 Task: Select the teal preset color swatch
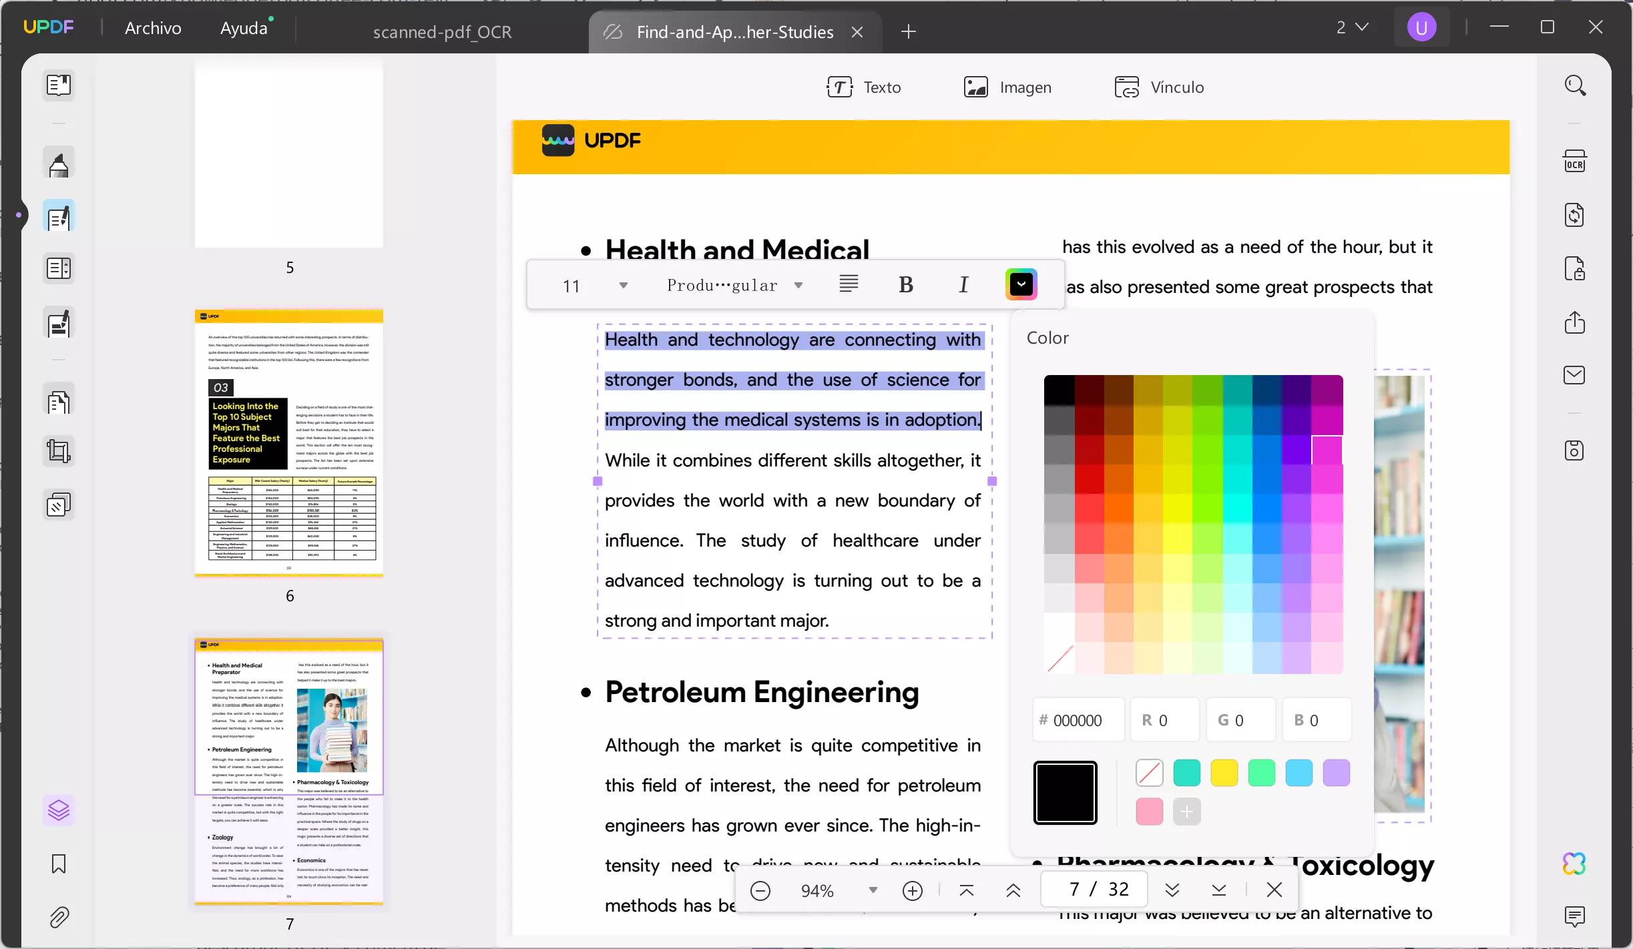coord(1187,773)
